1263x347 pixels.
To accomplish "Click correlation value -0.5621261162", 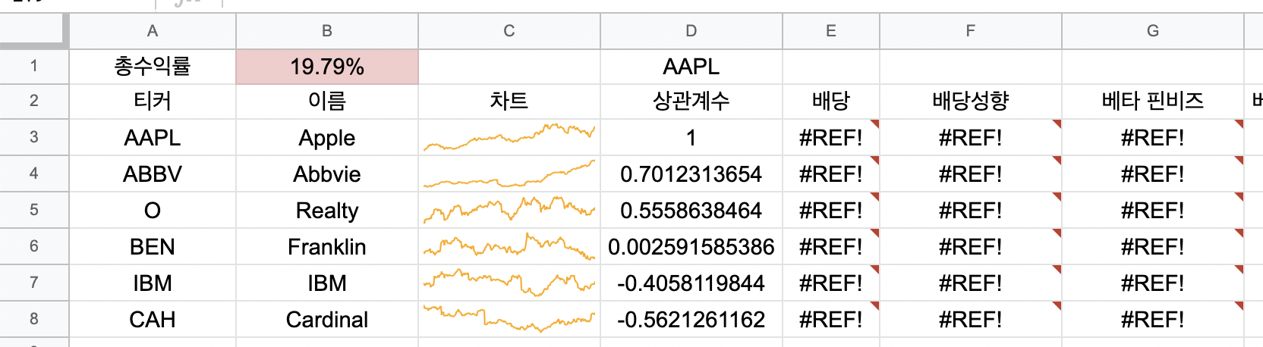I will (691, 319).
